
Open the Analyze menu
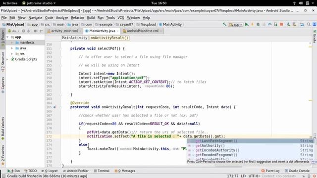62,18
